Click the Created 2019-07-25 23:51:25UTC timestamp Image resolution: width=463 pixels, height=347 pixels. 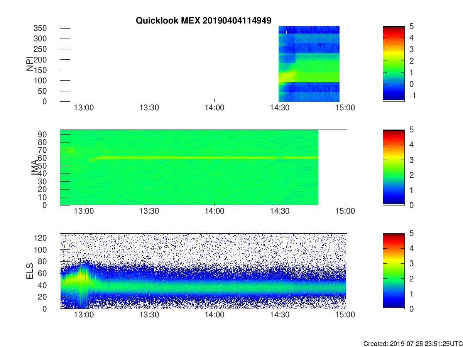click(412, 344)
